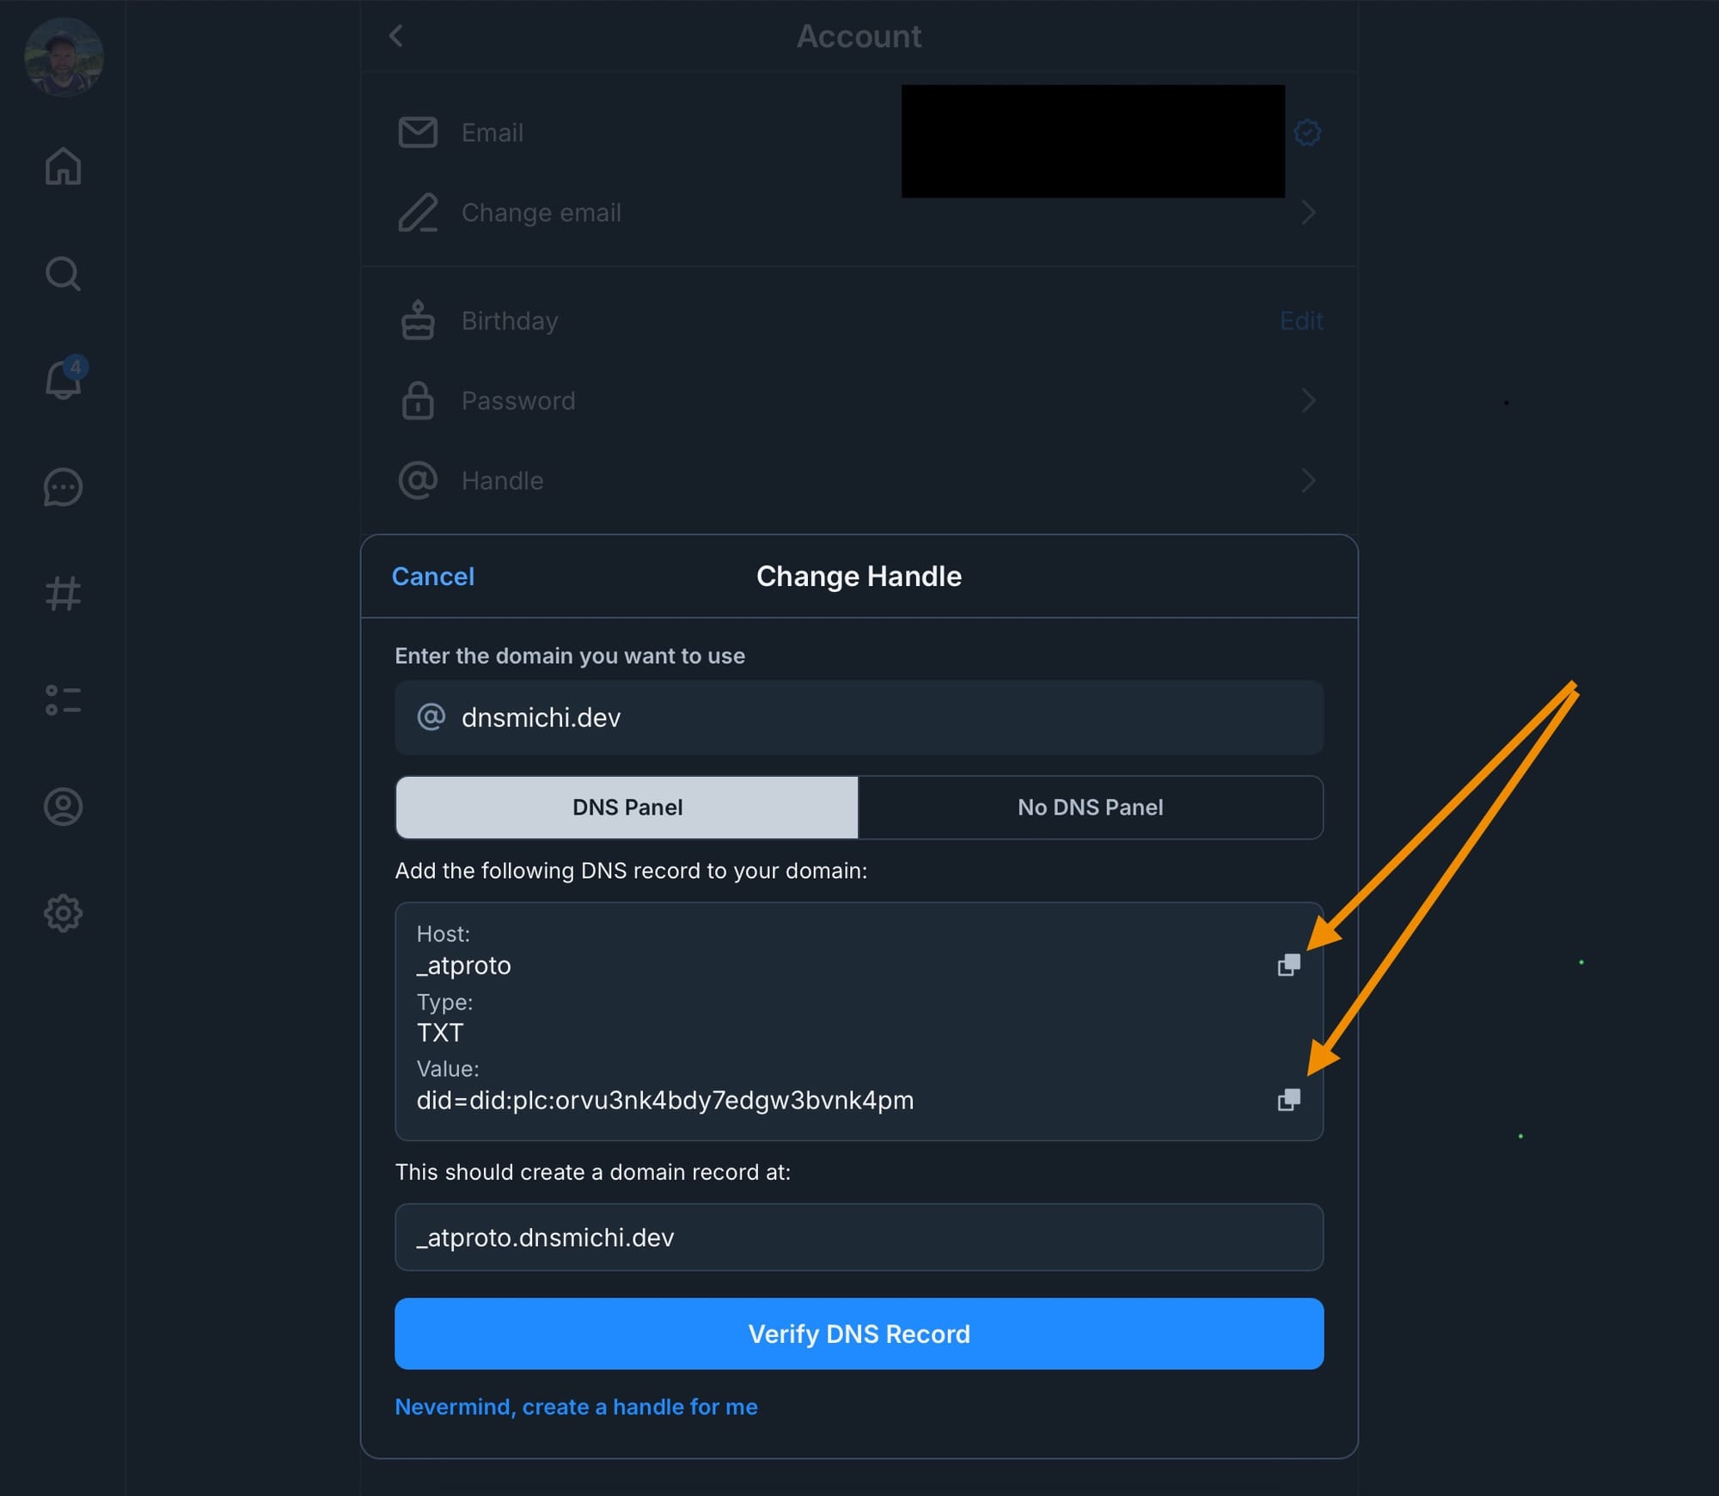Expand the Password settings row
The image size is (1719, 1496).
pos(859,400)
